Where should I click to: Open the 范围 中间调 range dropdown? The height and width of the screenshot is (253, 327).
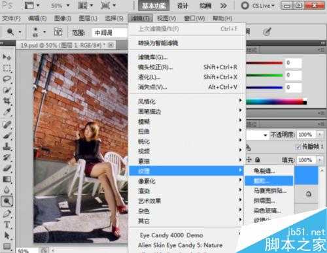[109, 33]
